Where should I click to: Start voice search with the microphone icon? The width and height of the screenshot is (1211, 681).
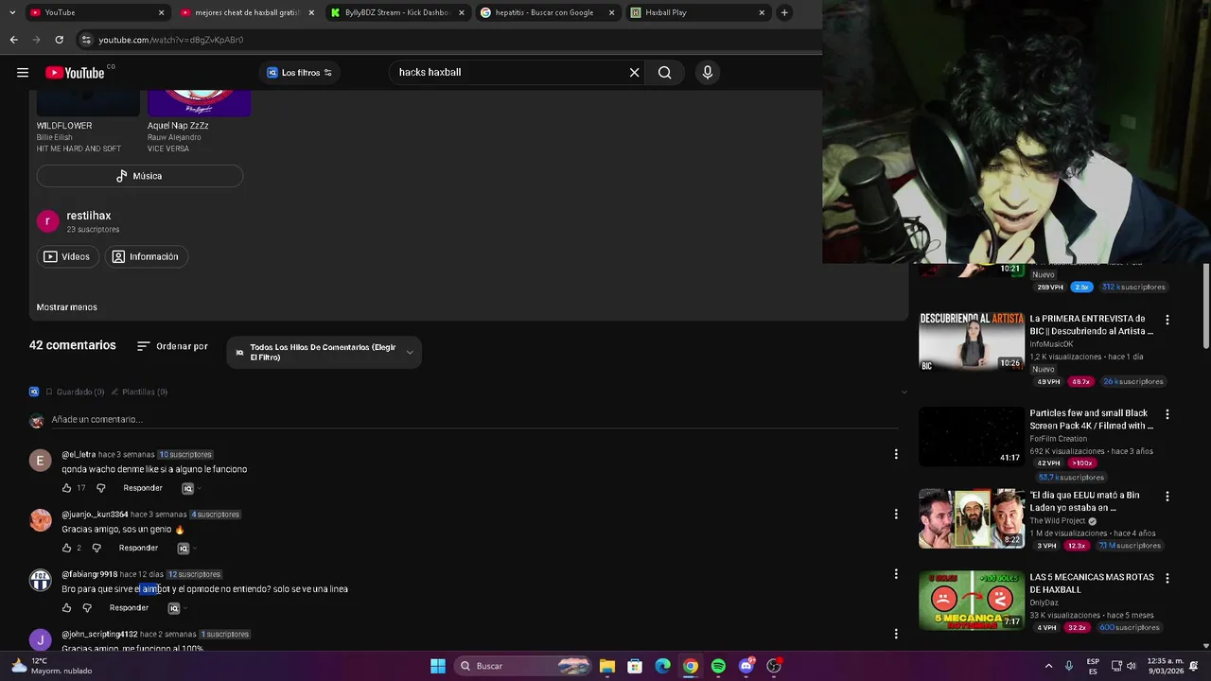pos(707,73)
